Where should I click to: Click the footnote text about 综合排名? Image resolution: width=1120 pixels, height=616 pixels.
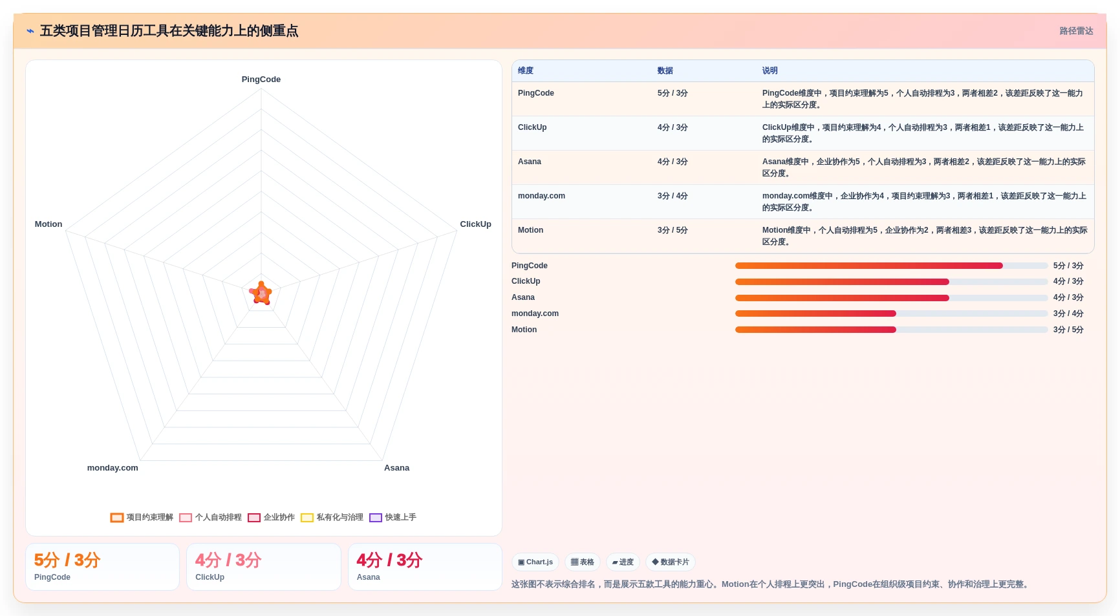[x=770, y=584]
